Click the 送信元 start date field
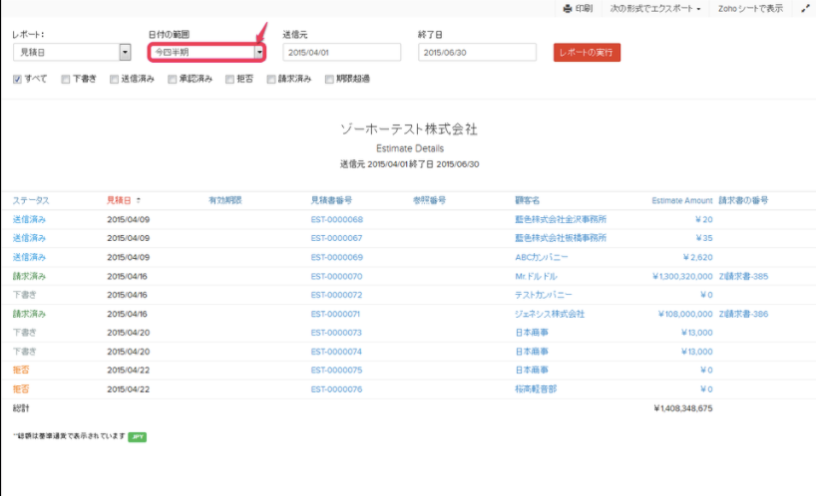816x496 pixels. coord(341,52)
